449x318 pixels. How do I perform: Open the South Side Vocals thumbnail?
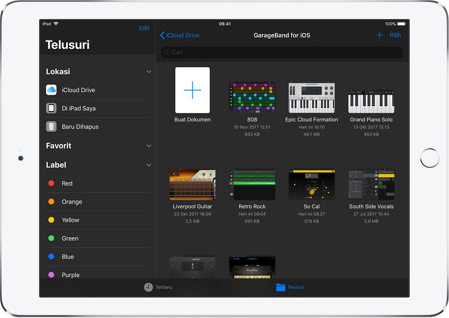point(371,185)
